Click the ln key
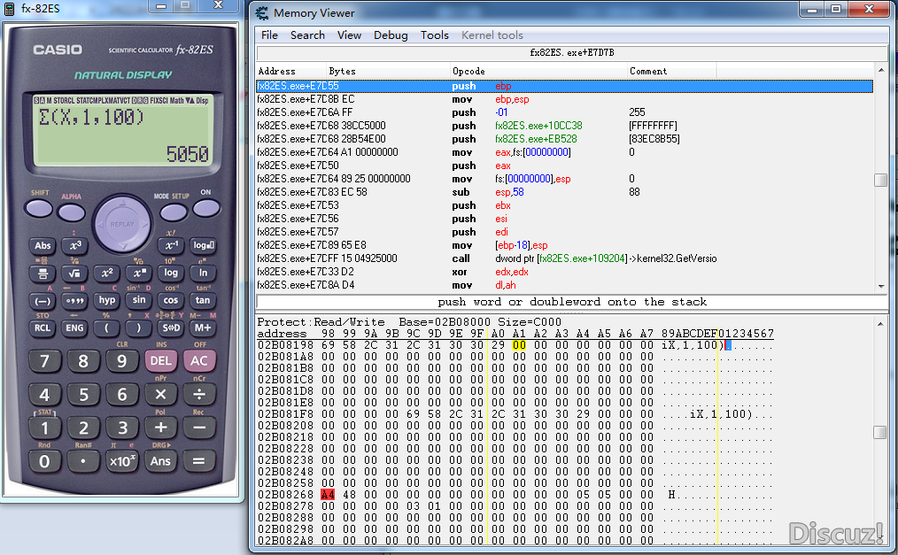Image resolution: width=898 pixels, height=555 pixels. click(x=203, y=273)
